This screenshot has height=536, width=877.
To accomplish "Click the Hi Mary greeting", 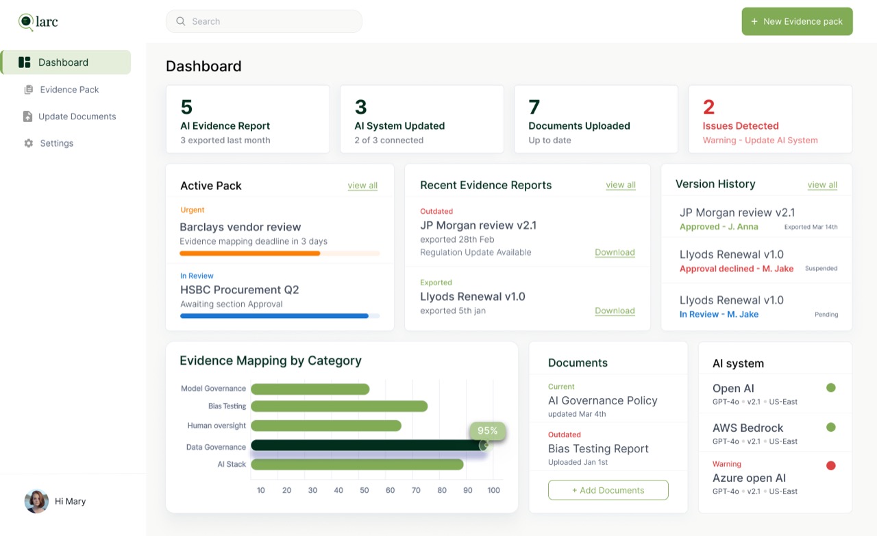I will 71,502.
